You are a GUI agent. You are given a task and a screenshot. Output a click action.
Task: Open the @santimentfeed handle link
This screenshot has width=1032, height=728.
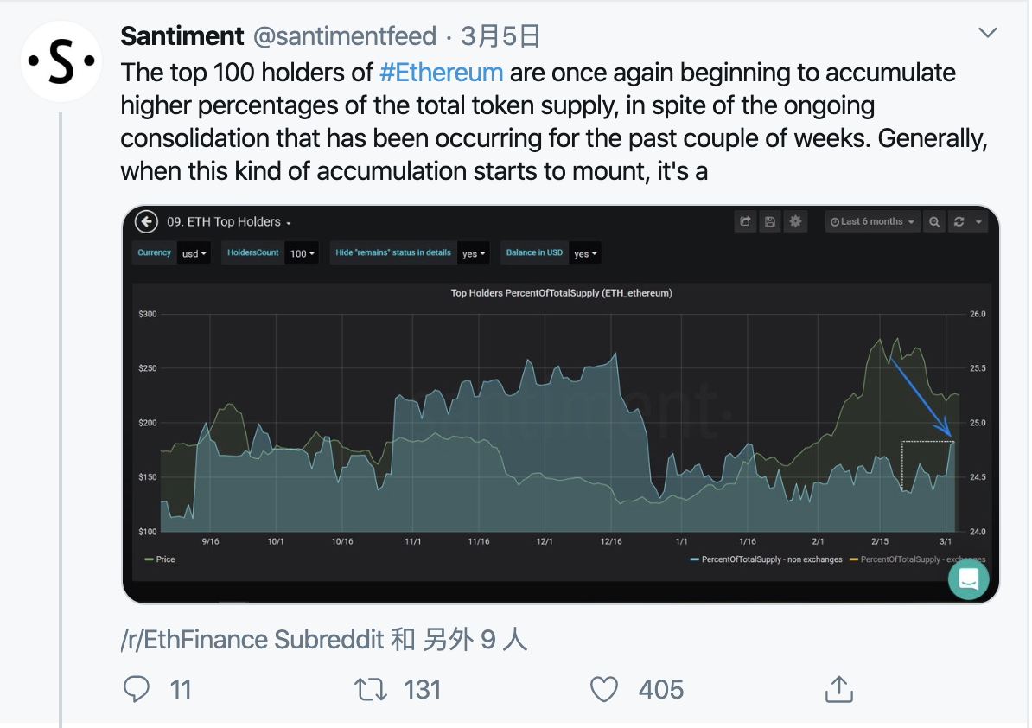click(345, 36)
